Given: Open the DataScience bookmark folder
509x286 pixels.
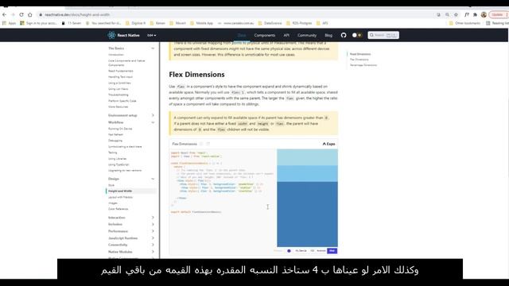Looking at the screenshot, I should pyautogui.click(x=270, y=23).
